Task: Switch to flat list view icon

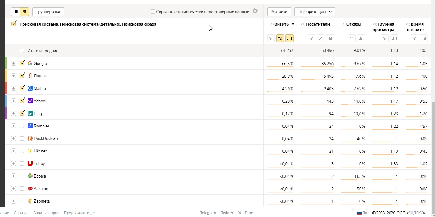Action: pyautogui.click(x=16, y=12)
